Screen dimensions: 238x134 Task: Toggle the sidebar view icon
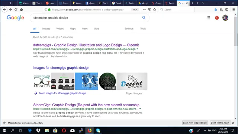(227, 9)
